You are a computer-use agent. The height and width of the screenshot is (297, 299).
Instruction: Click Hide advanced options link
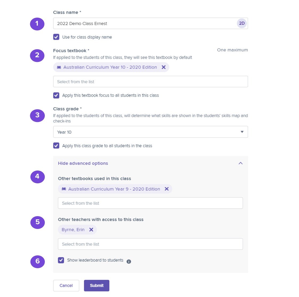tap(83, 163)
